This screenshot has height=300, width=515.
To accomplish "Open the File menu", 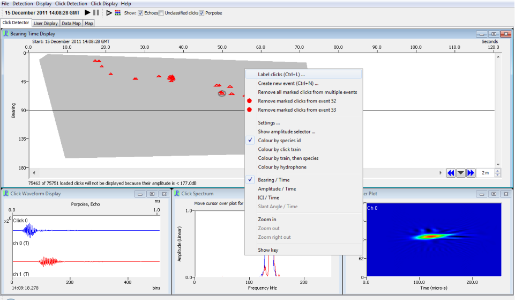I will (5, 4).
